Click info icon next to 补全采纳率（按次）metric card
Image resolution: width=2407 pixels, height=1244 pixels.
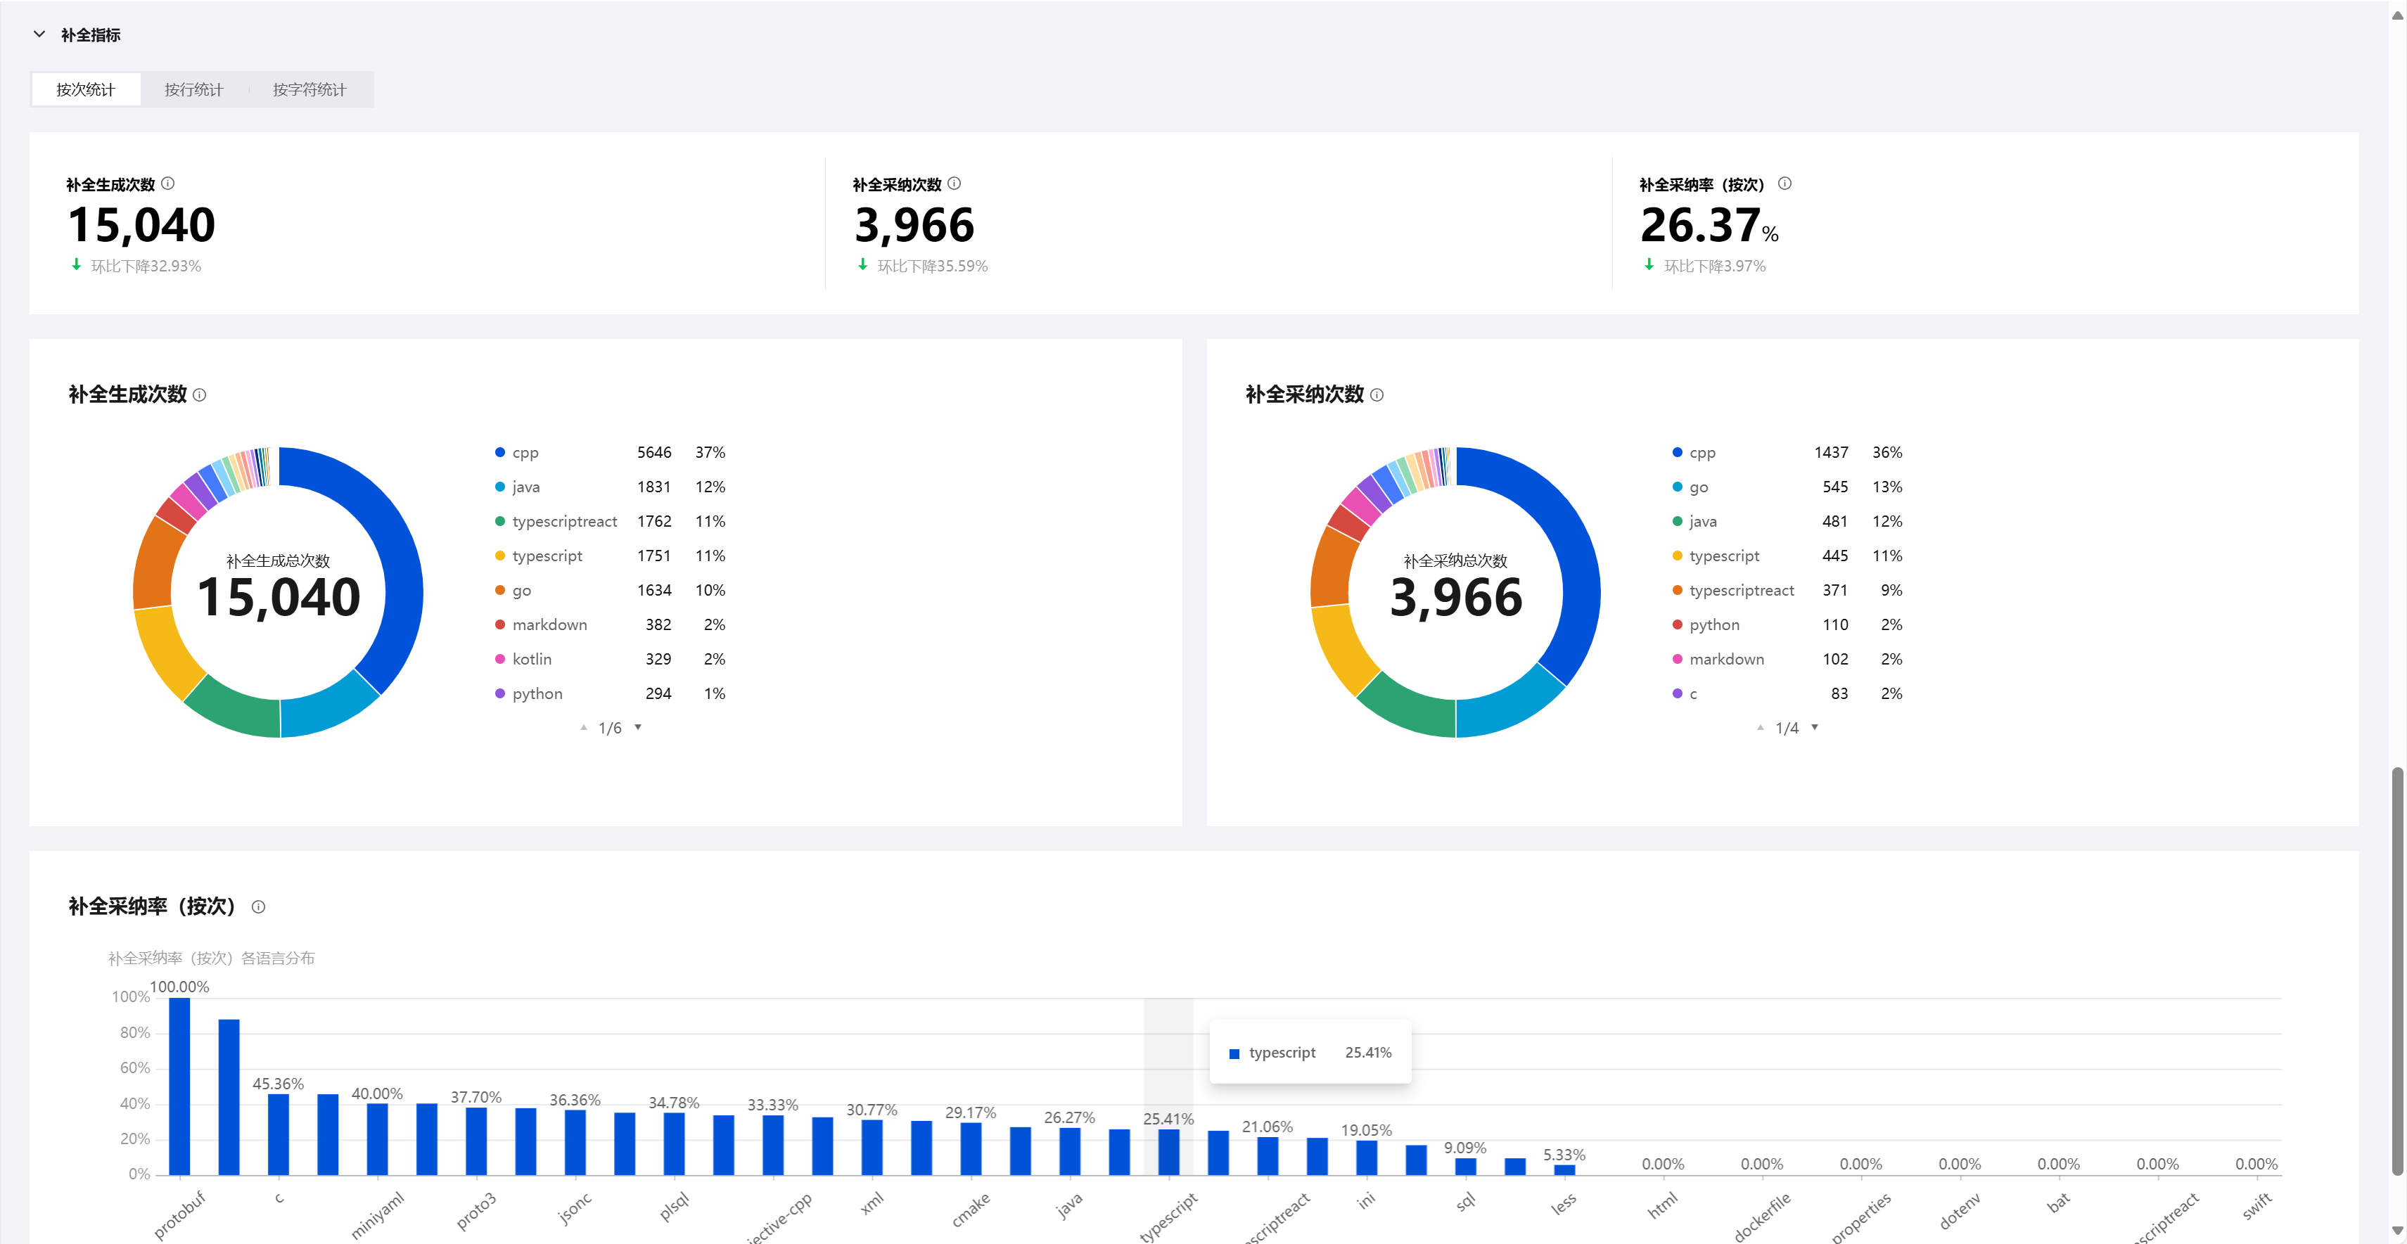point(1784,184)
